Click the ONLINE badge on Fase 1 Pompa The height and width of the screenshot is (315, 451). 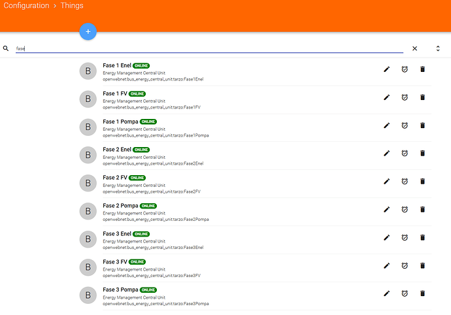[x=148, y=122]
